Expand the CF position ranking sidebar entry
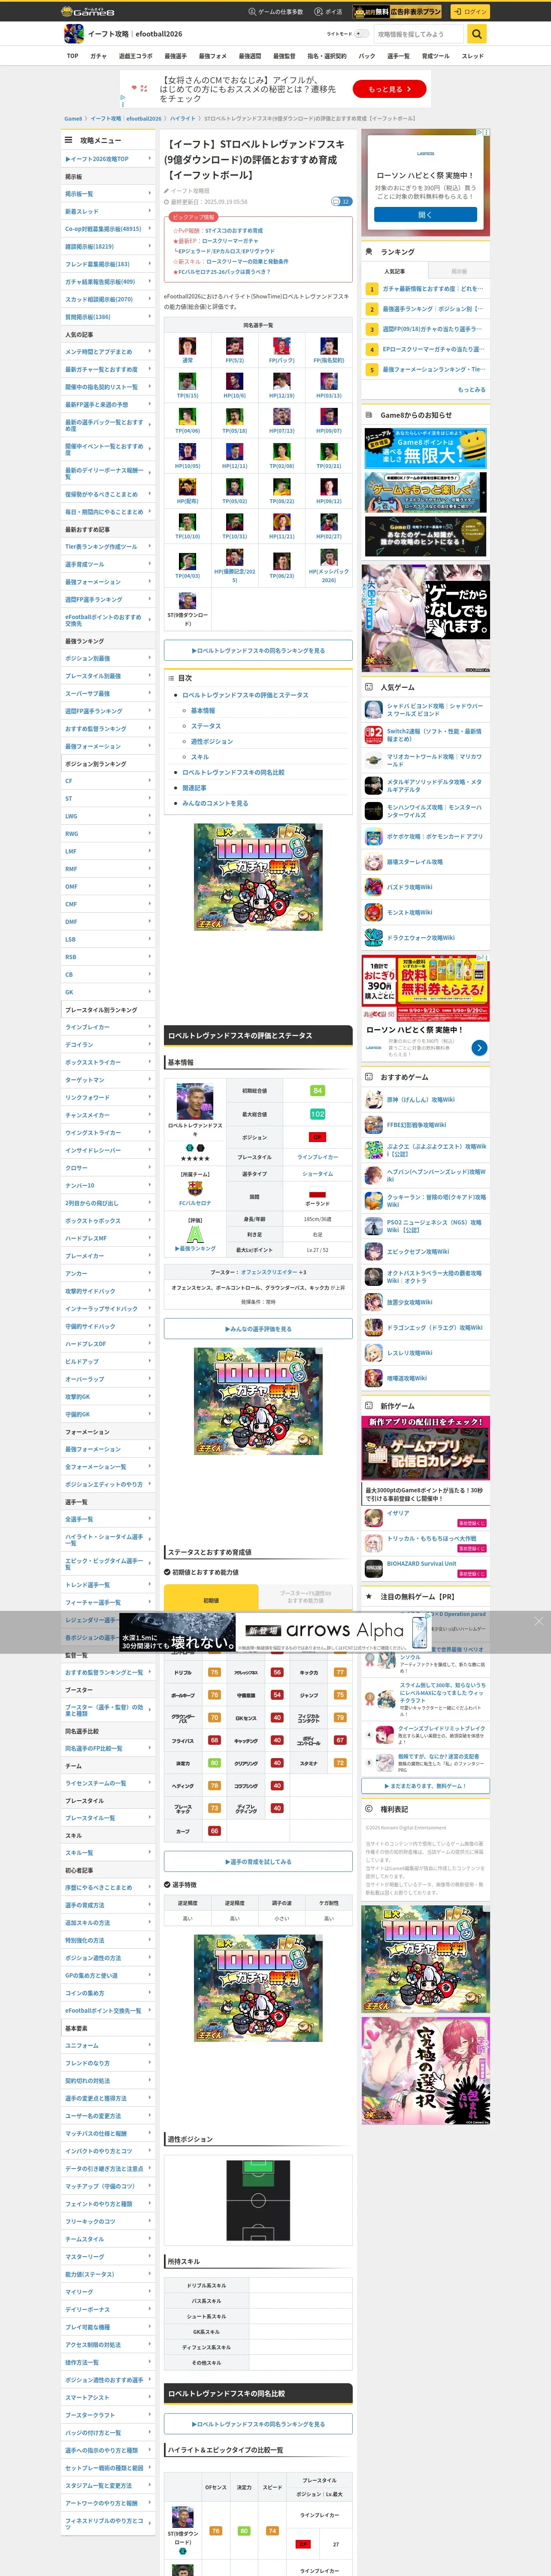This screenshot has width=551, height=2576. point(109,780)
